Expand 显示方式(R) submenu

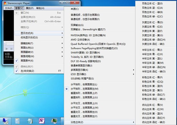pos(39,33)
